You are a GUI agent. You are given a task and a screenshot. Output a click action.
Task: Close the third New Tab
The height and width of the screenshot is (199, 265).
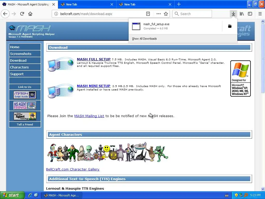[170, 4]
